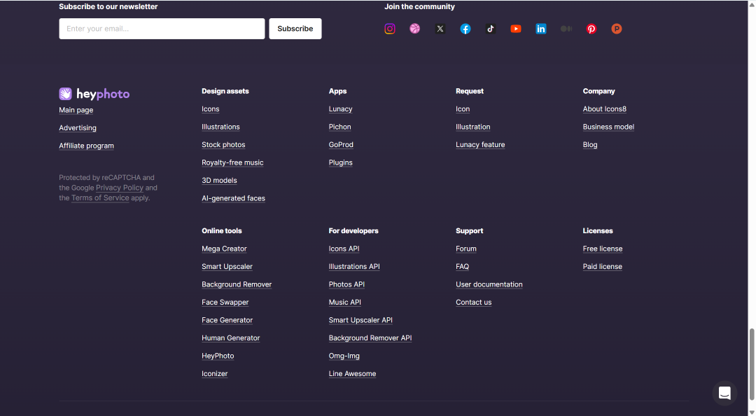Click the Subscribe button

click(x=295, y=29)
